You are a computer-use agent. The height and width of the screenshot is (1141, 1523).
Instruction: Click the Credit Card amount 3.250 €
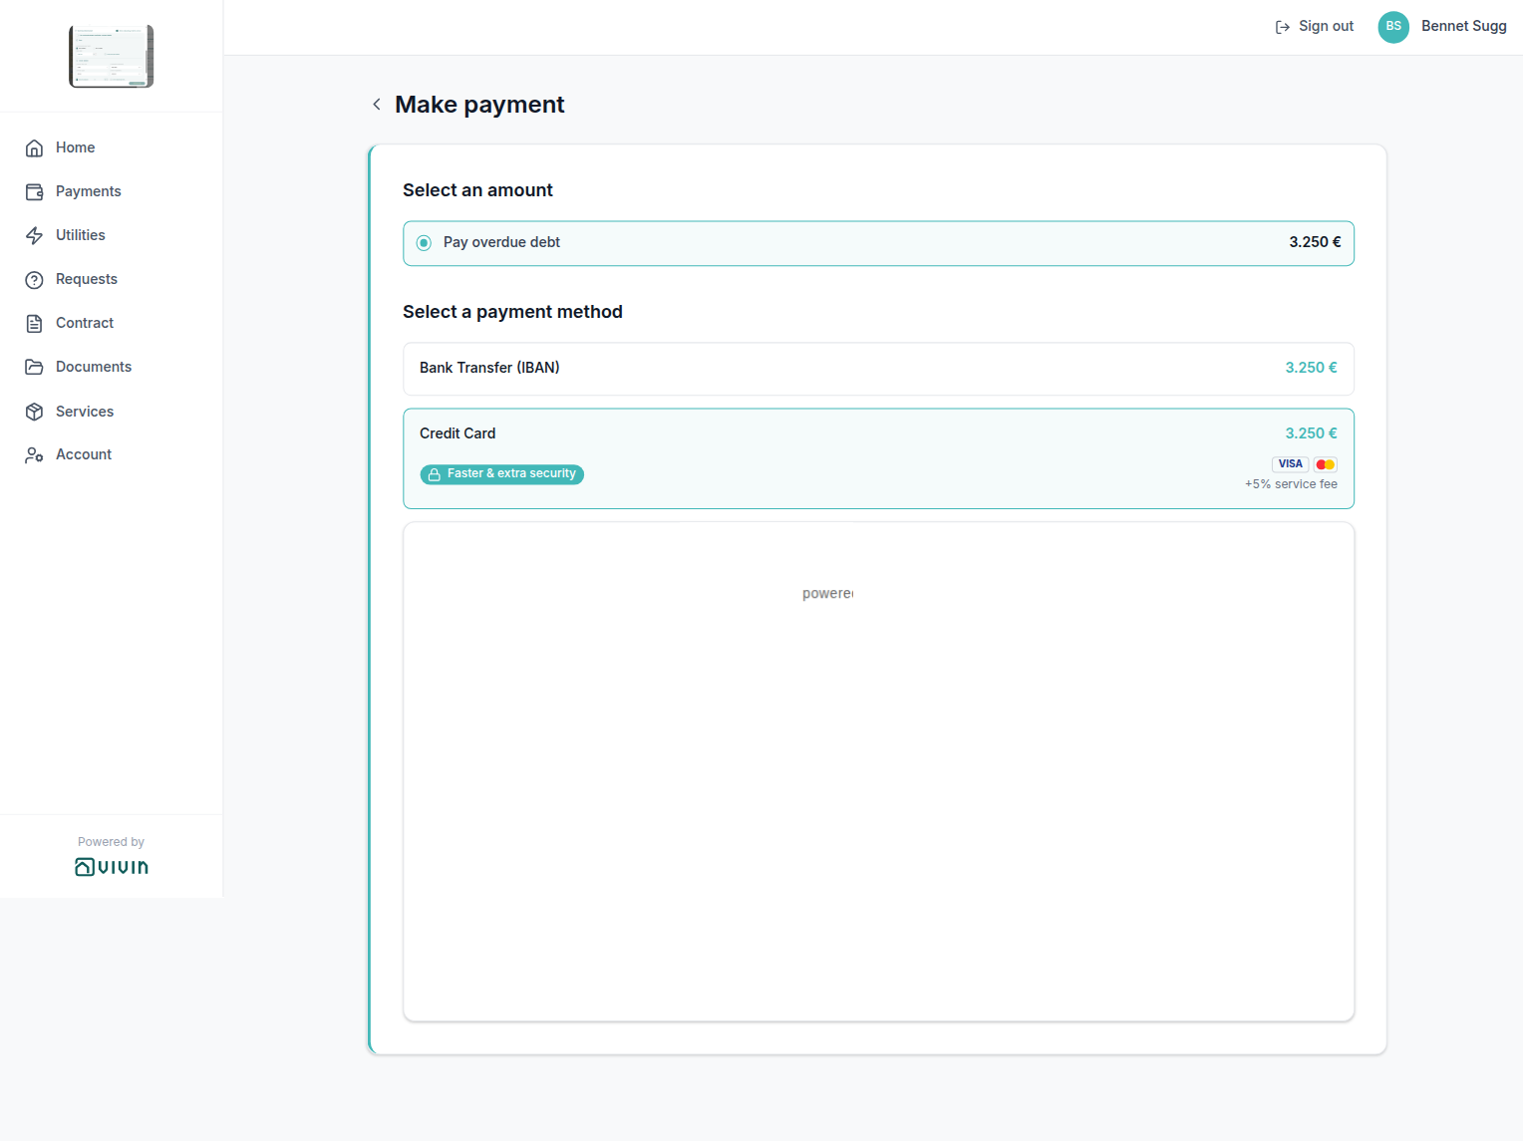click(x=1311, y=433)
